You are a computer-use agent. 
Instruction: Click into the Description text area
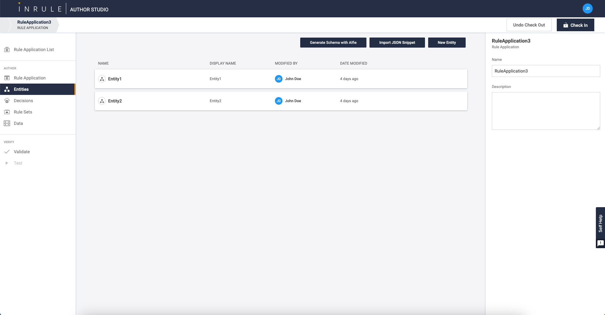(x=546, y=111)
